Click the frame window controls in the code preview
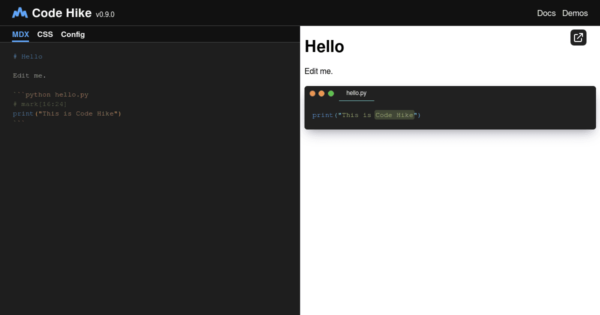Viewport: 600px width, 315px height. (321, 93)
